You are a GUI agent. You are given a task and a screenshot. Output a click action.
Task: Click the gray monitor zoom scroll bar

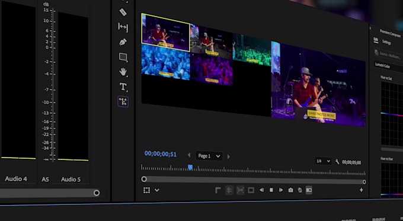(254, 180)
